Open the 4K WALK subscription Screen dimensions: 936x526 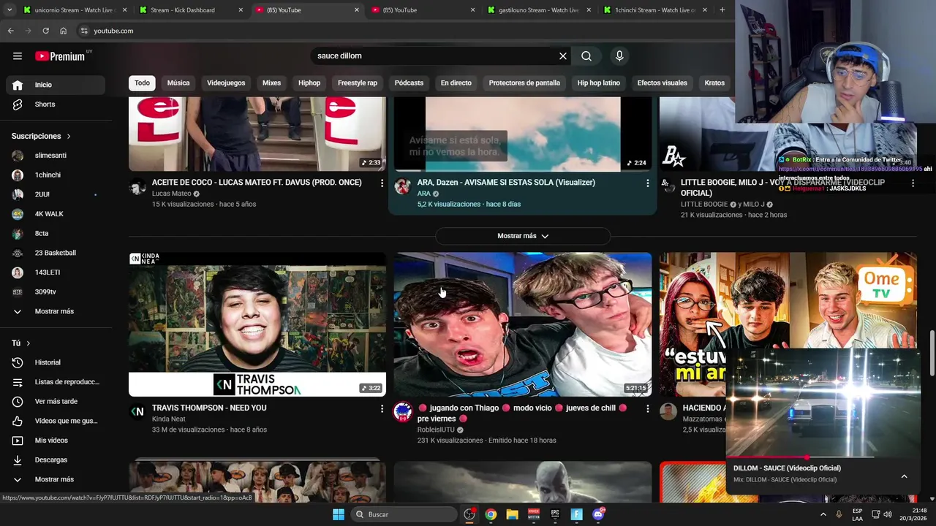click(56, 214)
